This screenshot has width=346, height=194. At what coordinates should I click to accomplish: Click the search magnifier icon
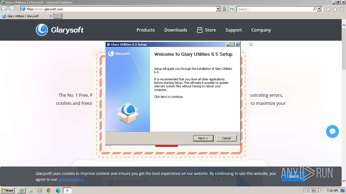coord(315,9)
